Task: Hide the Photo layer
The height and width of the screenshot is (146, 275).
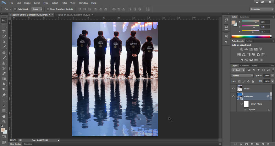Action: tap(233, 88)
